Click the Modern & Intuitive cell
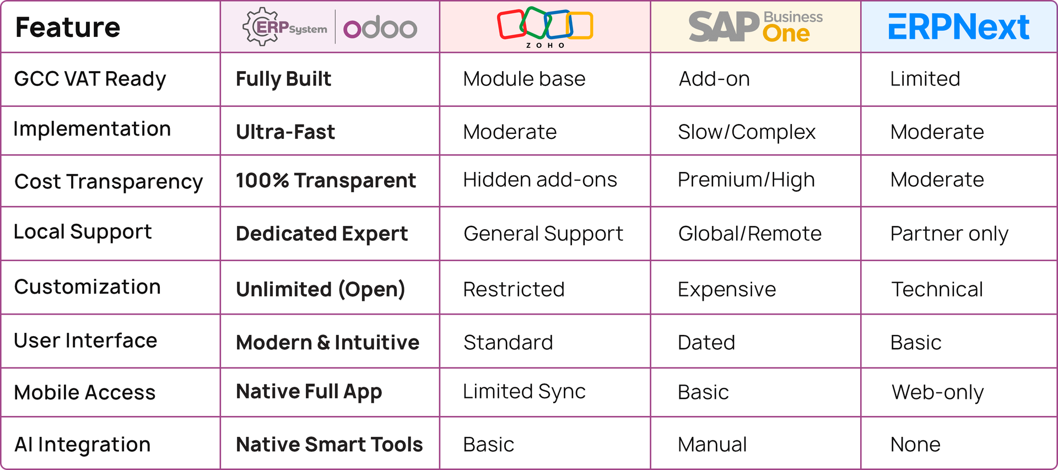This screenshot has width=1058, height=470. (x=327, y=342)
